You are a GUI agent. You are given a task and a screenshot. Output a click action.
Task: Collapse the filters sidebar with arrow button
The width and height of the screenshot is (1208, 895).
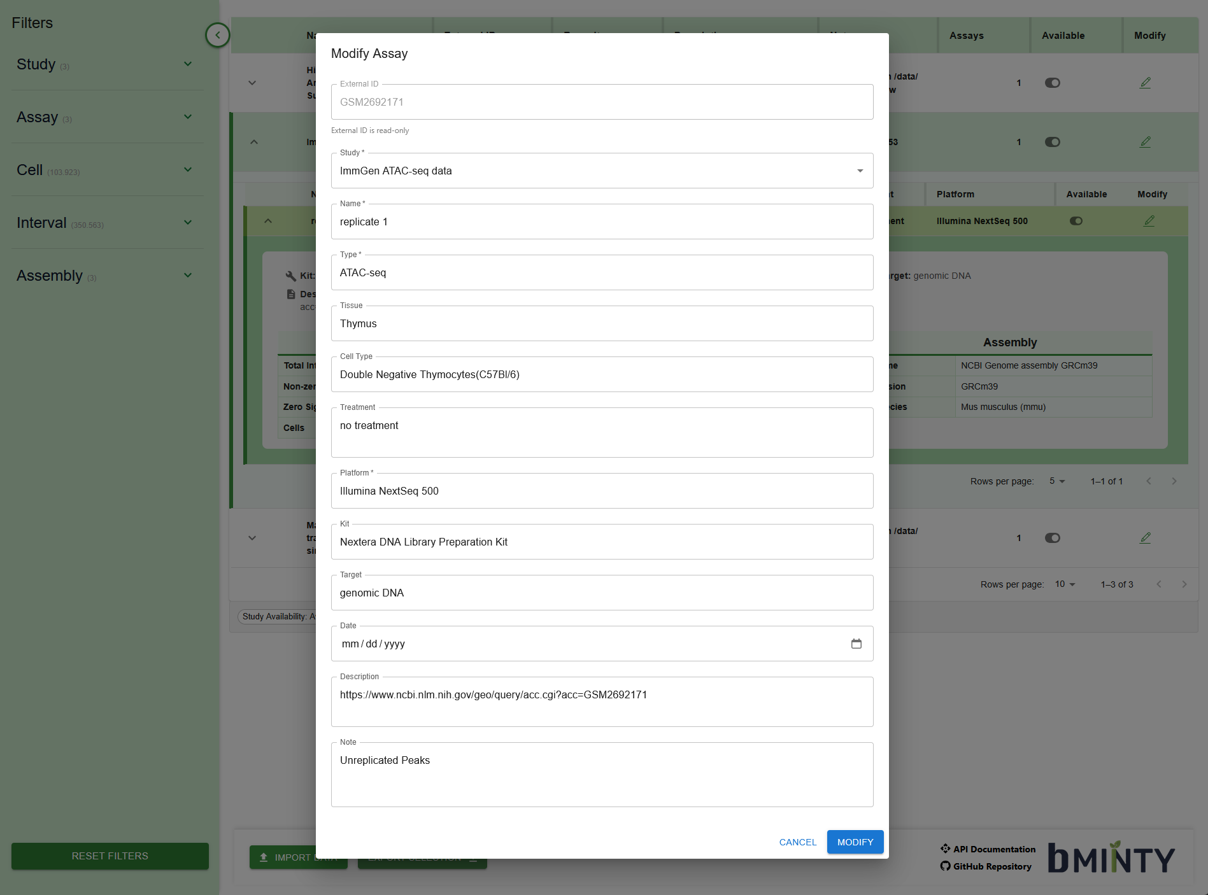[218, 35]
